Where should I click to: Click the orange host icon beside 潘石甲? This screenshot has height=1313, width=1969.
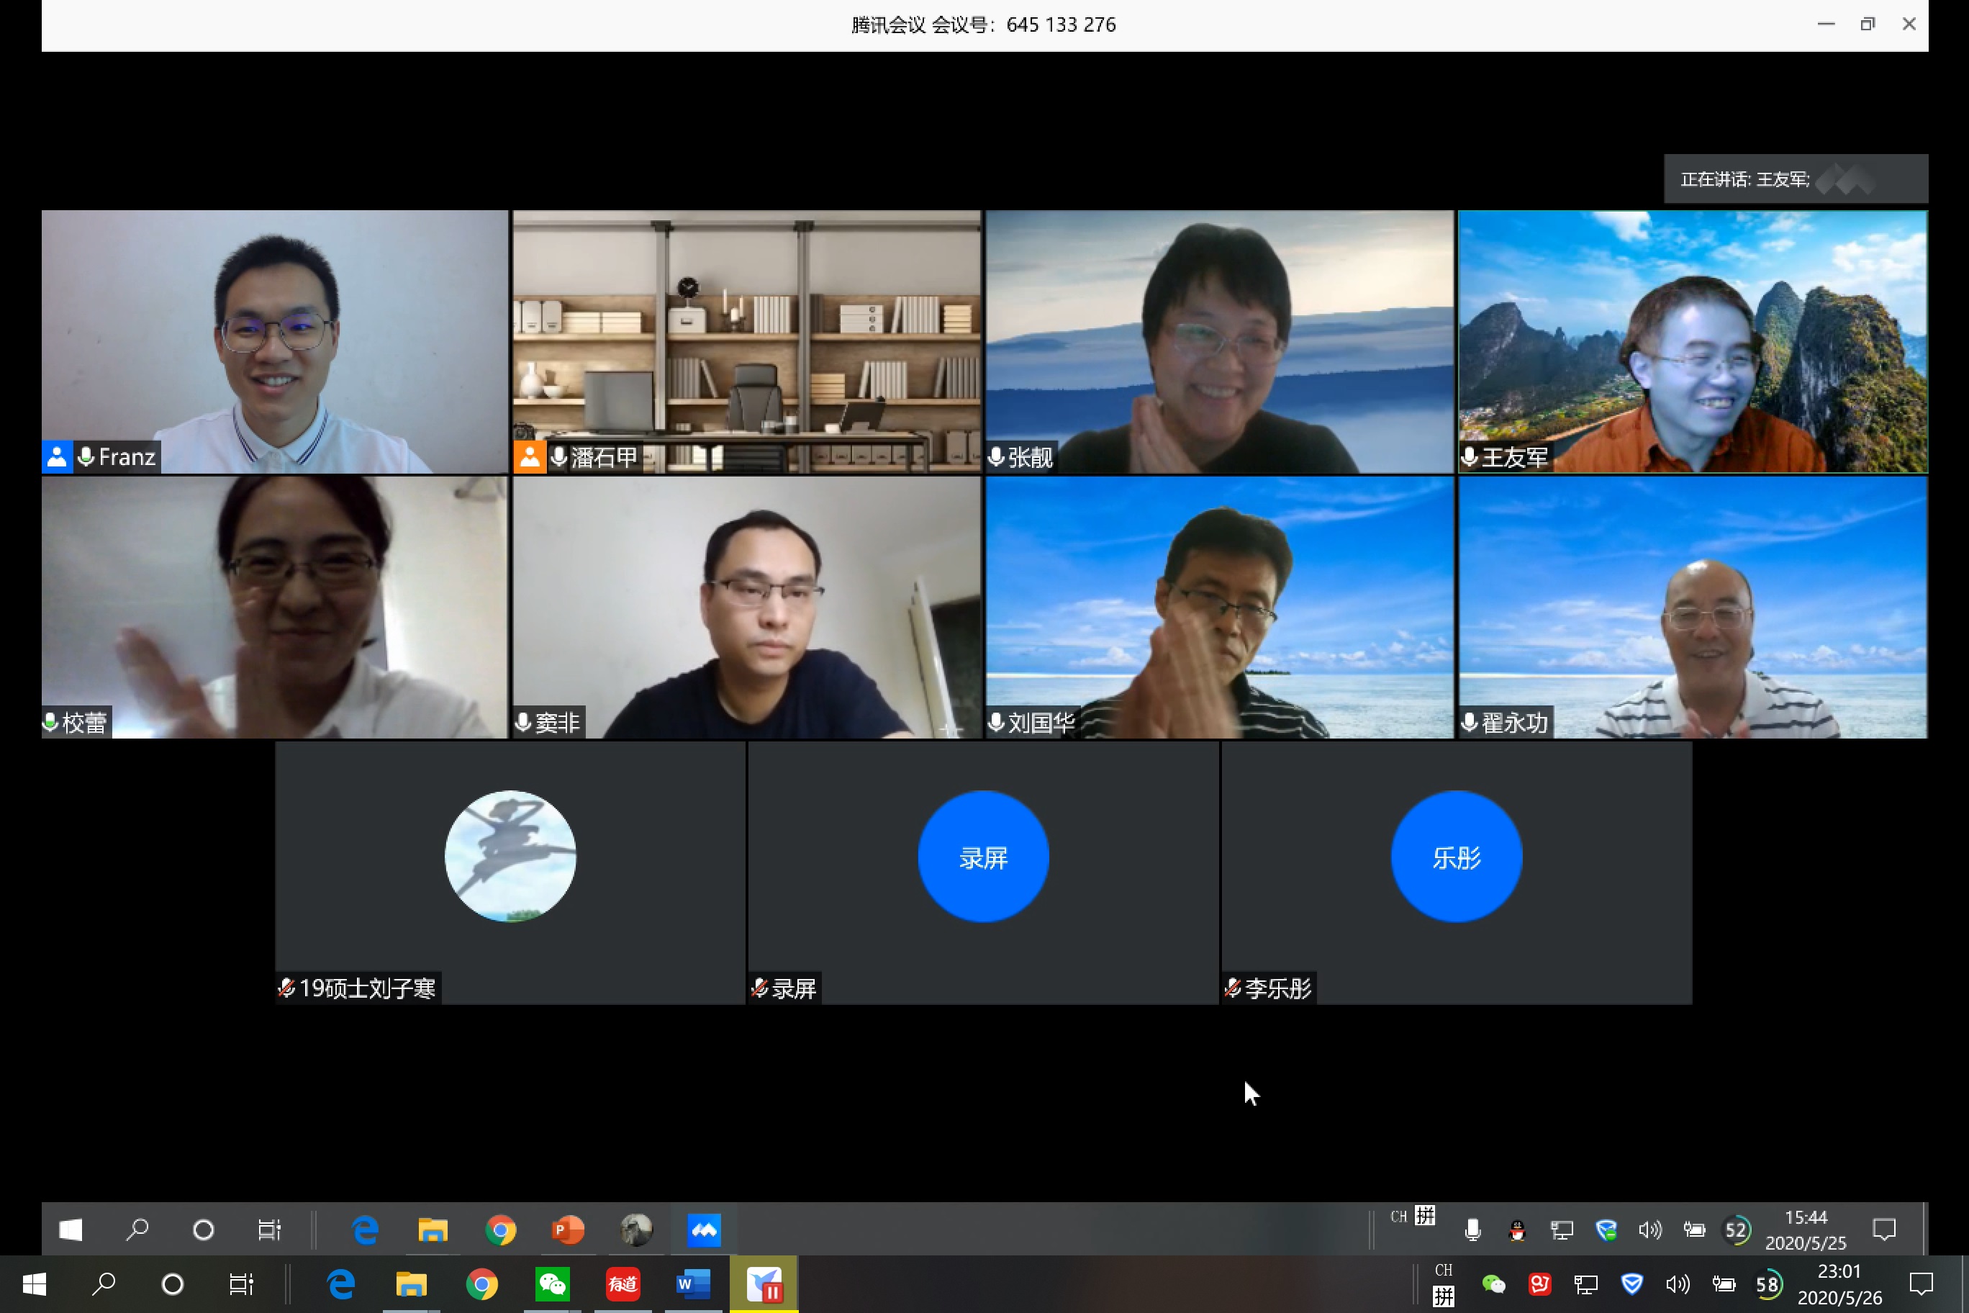[529, 457]
